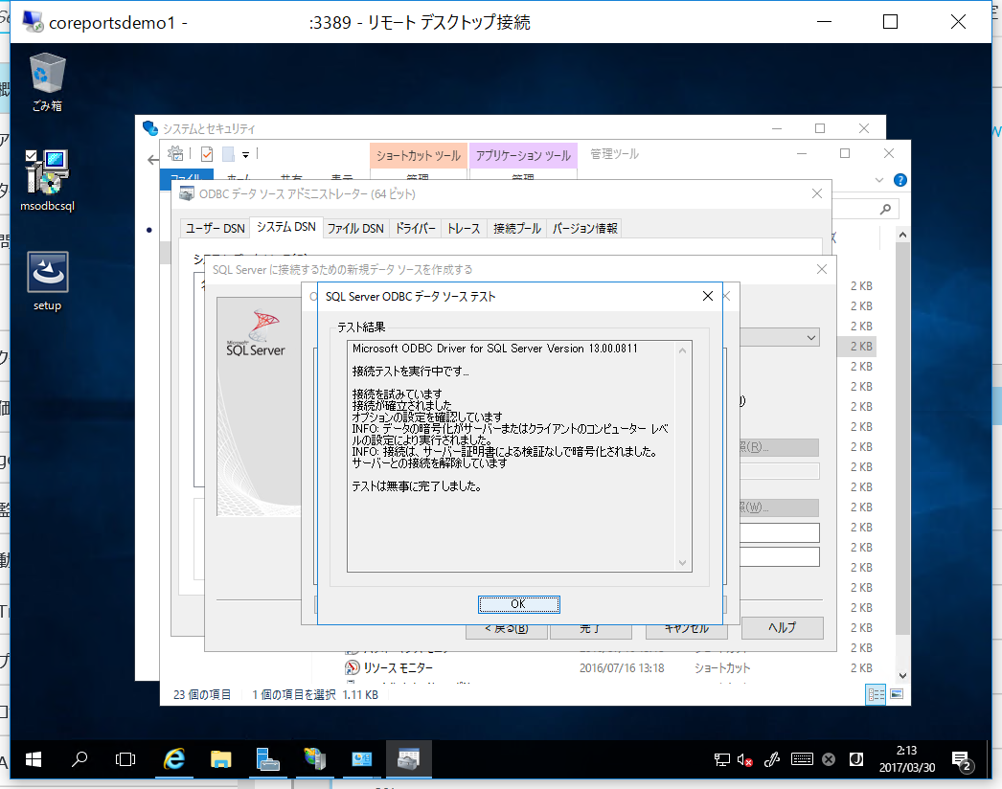Screen dimensions: 1002x789
Task: Select the ショートカット ツール ribbon tab
Action: 419,155
